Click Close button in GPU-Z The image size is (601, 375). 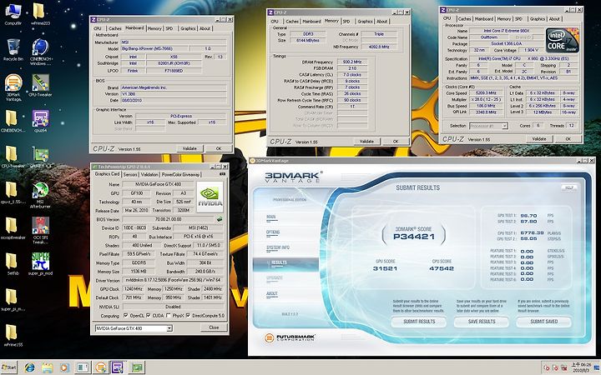[214, 327]
